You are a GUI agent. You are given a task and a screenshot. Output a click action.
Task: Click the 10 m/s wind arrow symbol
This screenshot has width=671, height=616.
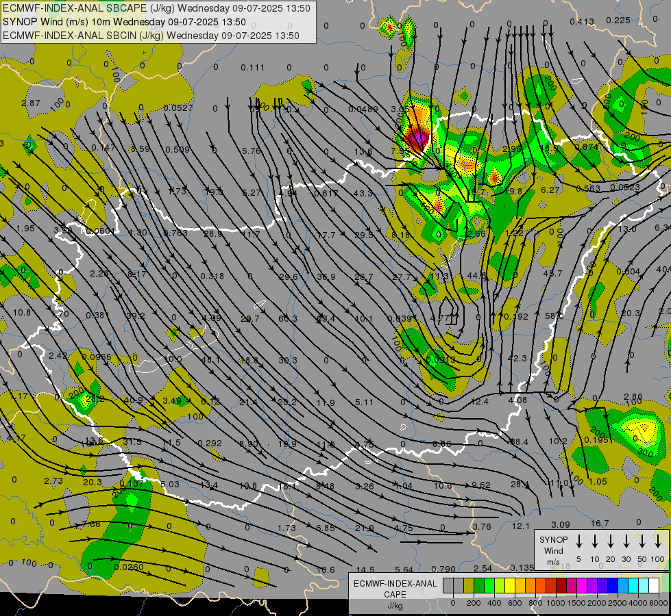(595, 541)
